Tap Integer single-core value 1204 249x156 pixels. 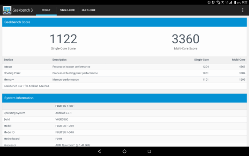(x=206, y=67)
